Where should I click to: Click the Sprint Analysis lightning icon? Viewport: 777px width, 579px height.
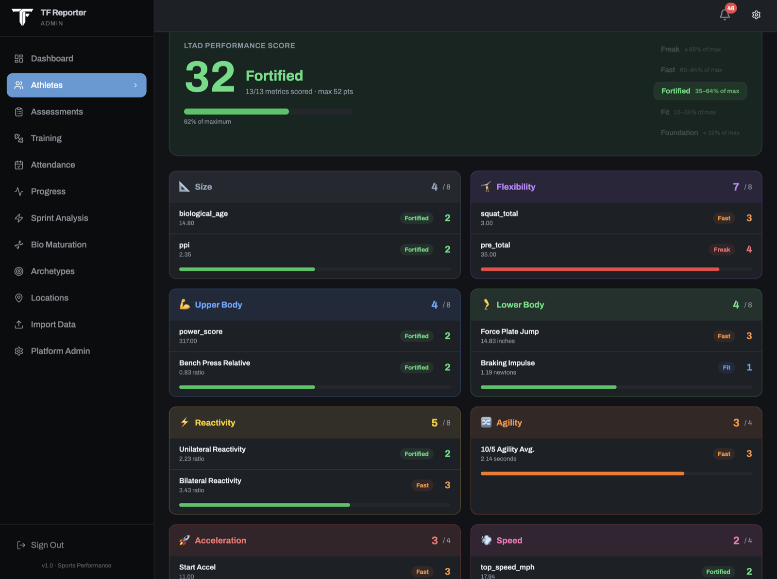point(19,218)
